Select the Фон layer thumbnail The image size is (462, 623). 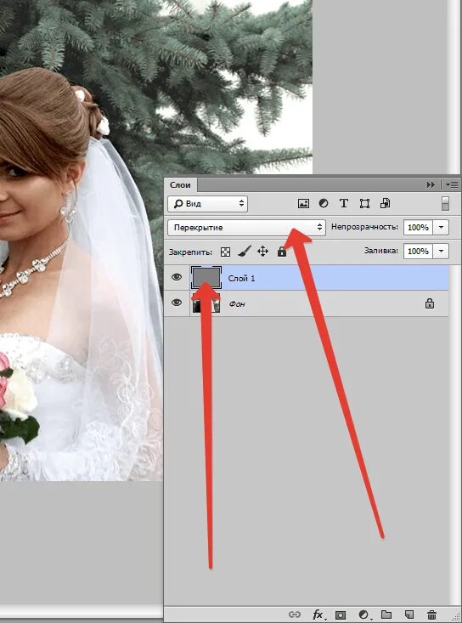pos(206,303)
